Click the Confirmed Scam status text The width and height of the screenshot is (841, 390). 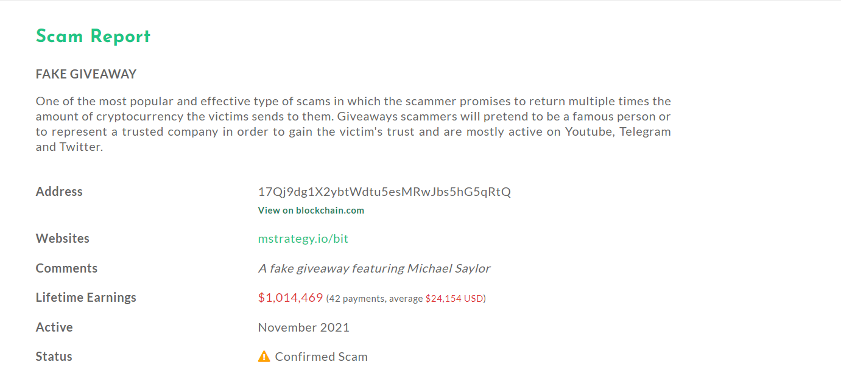tap(322, 357)
